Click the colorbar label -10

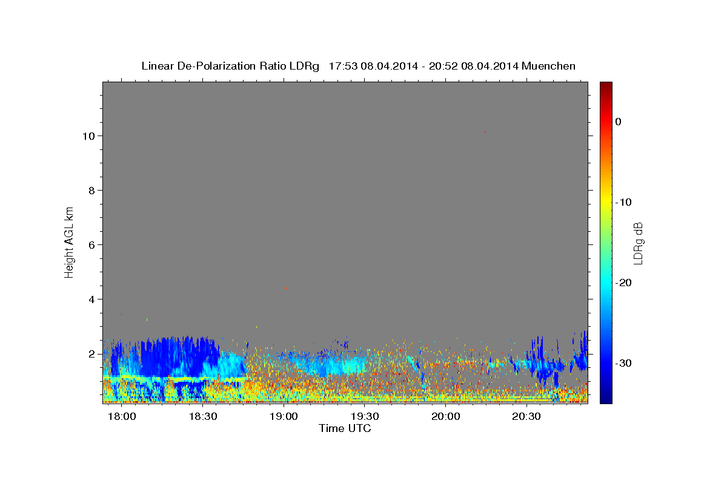tap(624, 202)
